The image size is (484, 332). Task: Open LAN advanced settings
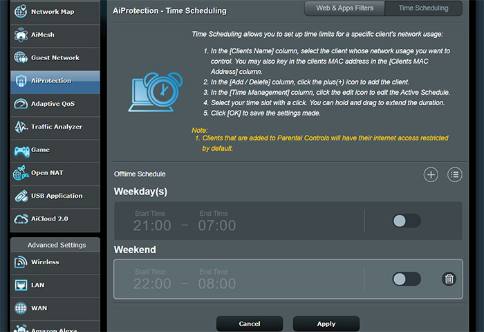(x=55, y=285)
